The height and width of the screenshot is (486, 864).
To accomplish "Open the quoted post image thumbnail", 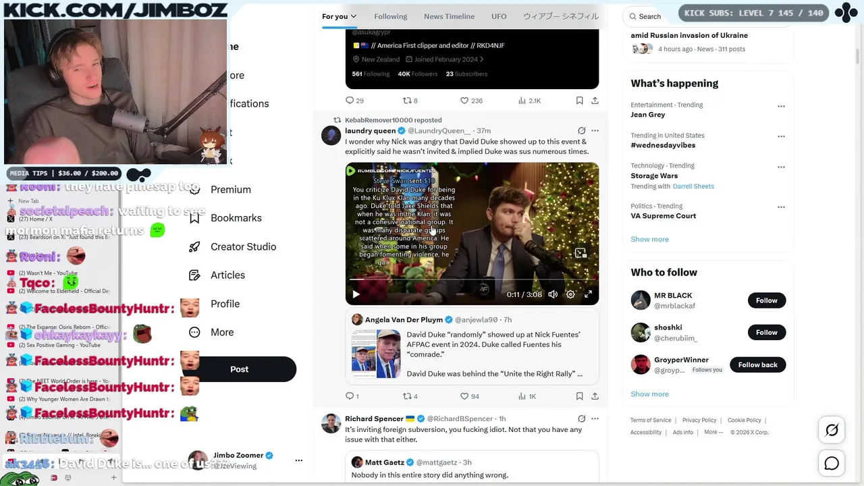I will 376,354.
